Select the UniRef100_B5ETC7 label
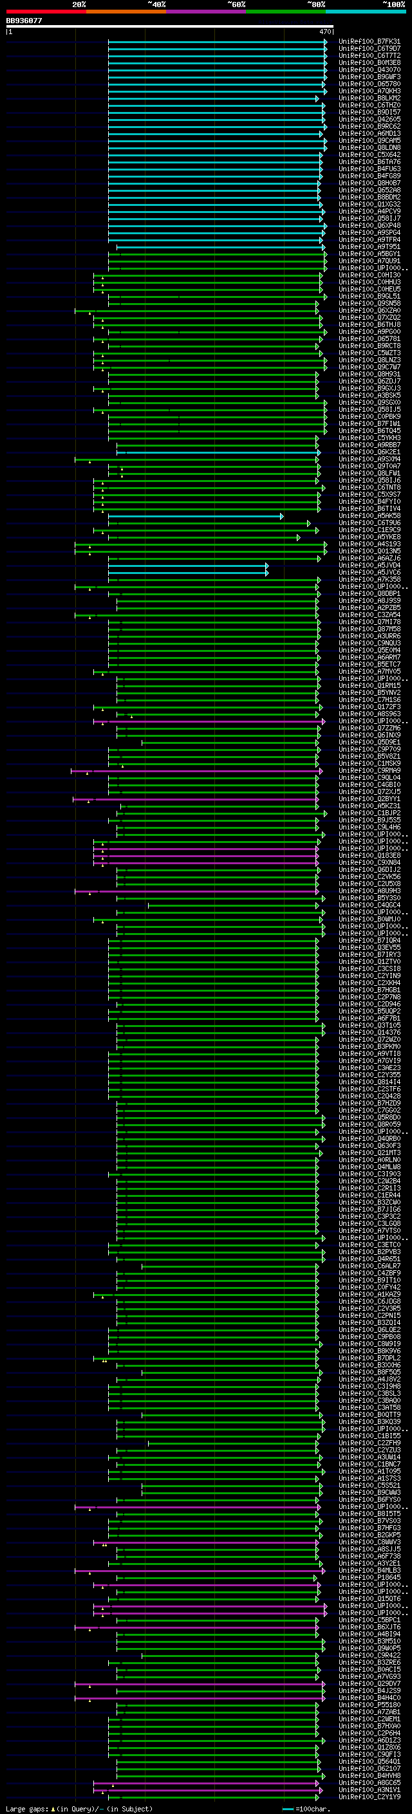Image resolution: width=412 pixels, height=1814 pixels. 370,665
